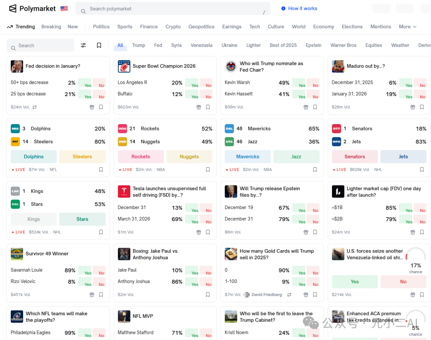Open the Jerome Powell thumbnail on Fed decision
Viewport: 431px width, 340px height.
(x=17, y=66)
